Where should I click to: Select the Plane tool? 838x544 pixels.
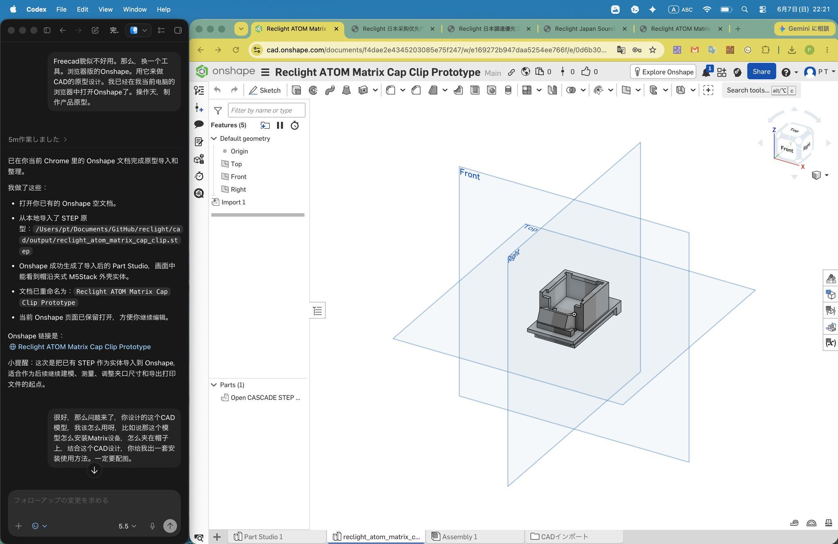626,90
